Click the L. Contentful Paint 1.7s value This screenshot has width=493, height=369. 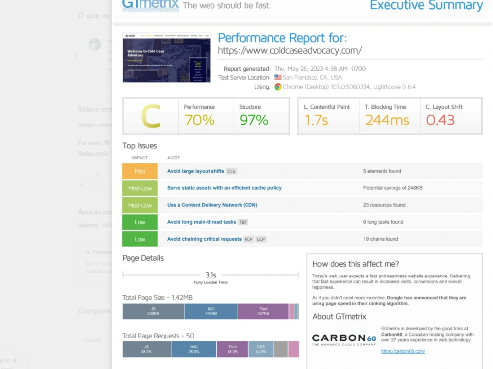[x=316, y=120]
